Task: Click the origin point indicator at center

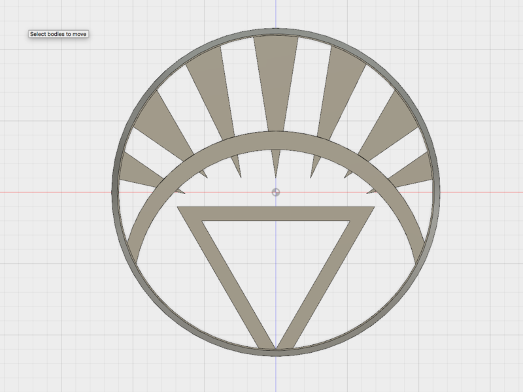Action: 275,191
